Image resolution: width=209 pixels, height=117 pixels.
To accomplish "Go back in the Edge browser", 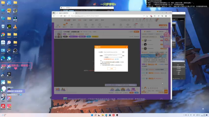I will point(54,16).
